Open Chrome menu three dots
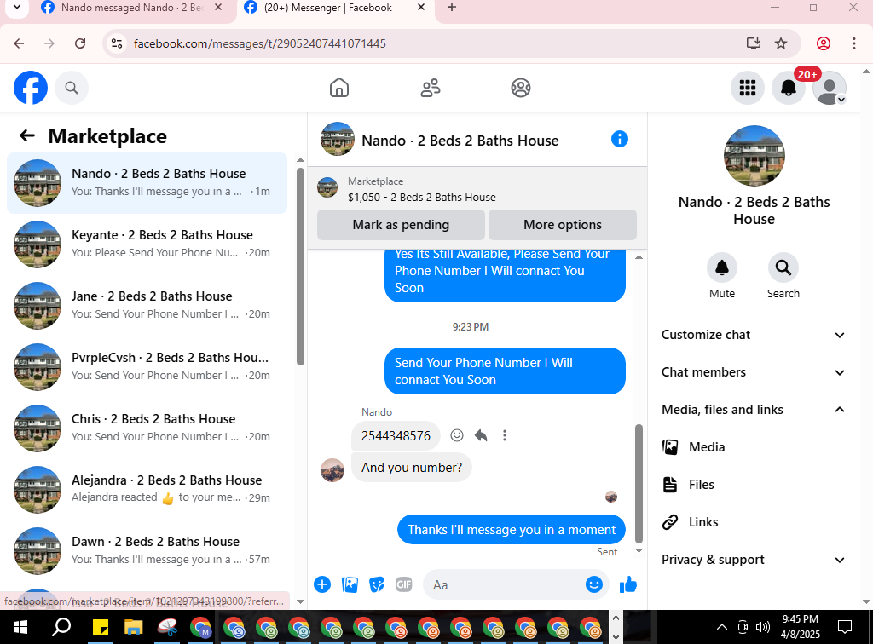Screen dimensions: 873x644 tap(854, 43)
